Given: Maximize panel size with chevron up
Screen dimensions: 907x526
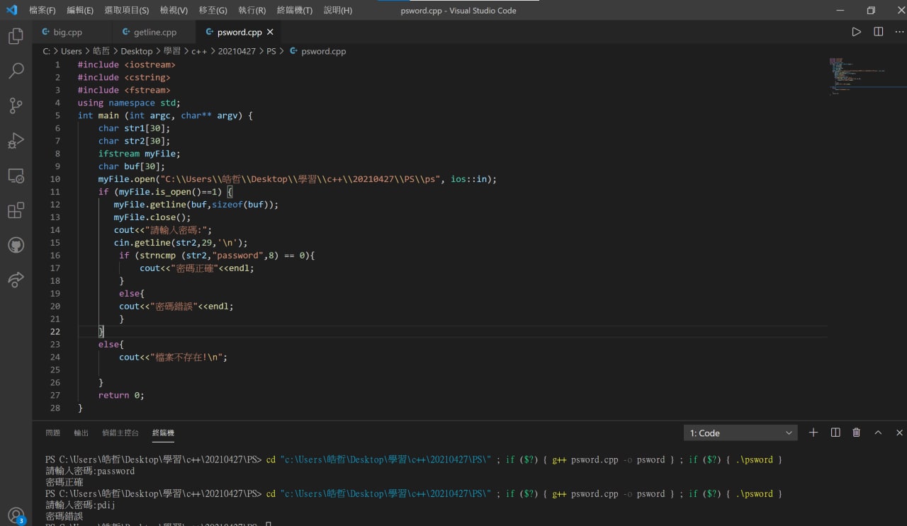Looking at the screenshot, I should pyautogui.click(x=878, y=433).
